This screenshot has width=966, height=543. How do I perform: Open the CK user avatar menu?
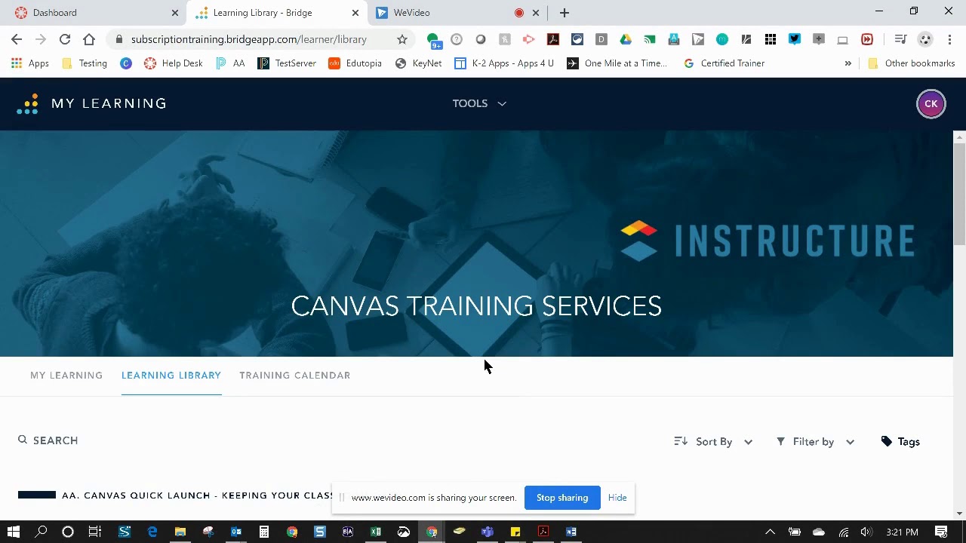(931, 104)
